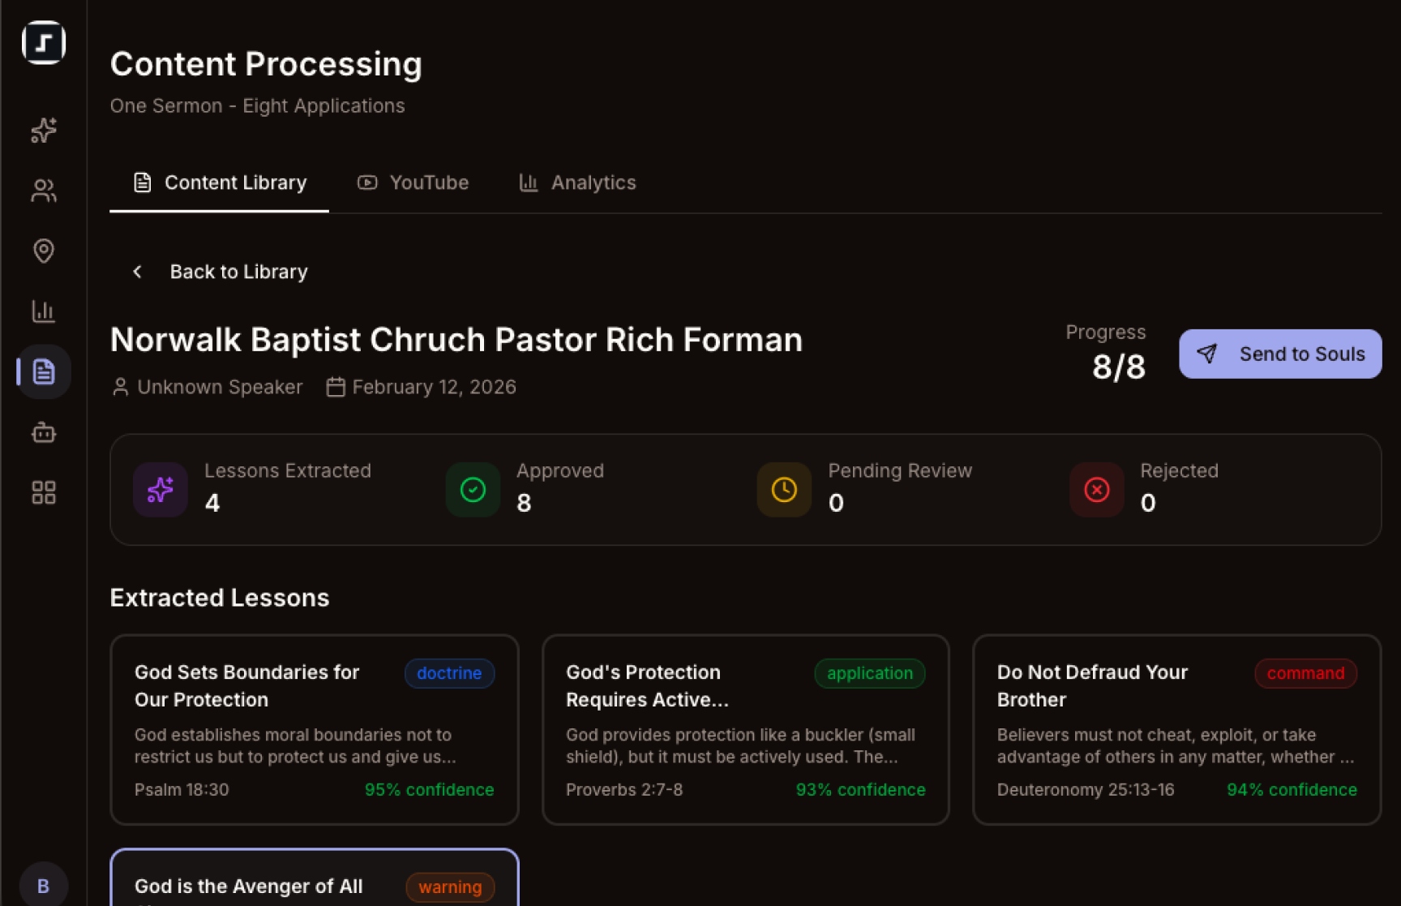Open the apps grid sidebar icon
This screenshot has height=906, width=1401.
(x=43, y=492)
